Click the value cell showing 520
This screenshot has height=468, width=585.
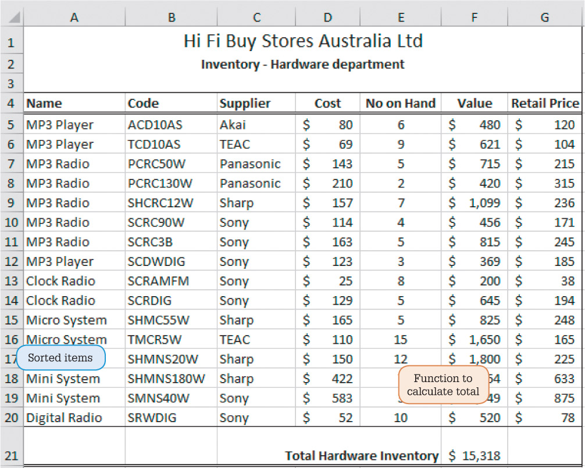coord(474,417)
